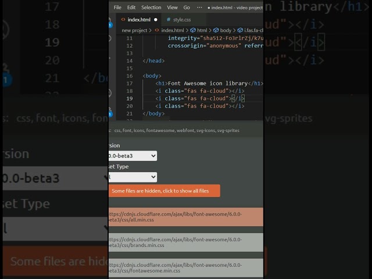
Task: Click line number 15 in the gutter
Action: [x=129, y=69]
